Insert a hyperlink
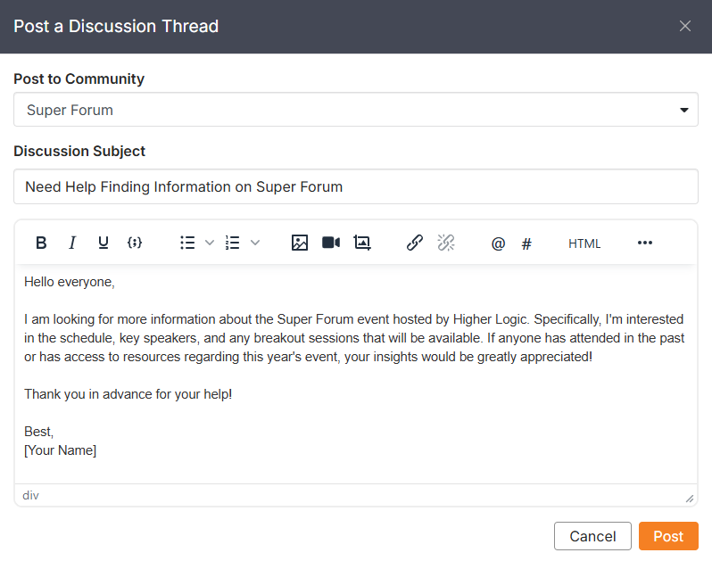 [415, 243]
